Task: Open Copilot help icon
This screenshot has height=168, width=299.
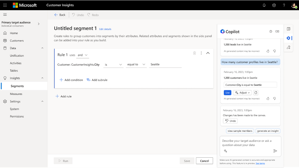Action: click(271, 32)
